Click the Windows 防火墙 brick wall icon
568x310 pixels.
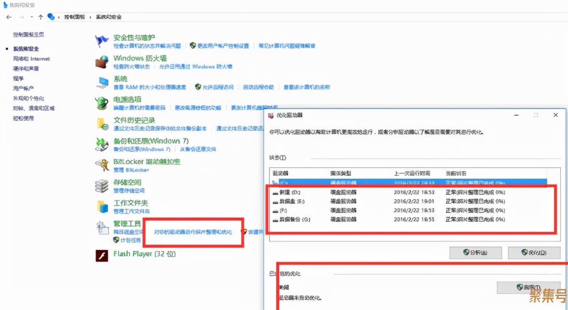tap(102, 62)
